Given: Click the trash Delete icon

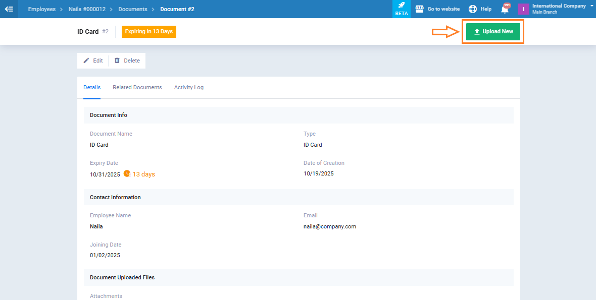Looking at the screenshot, I should pos(117,61).
